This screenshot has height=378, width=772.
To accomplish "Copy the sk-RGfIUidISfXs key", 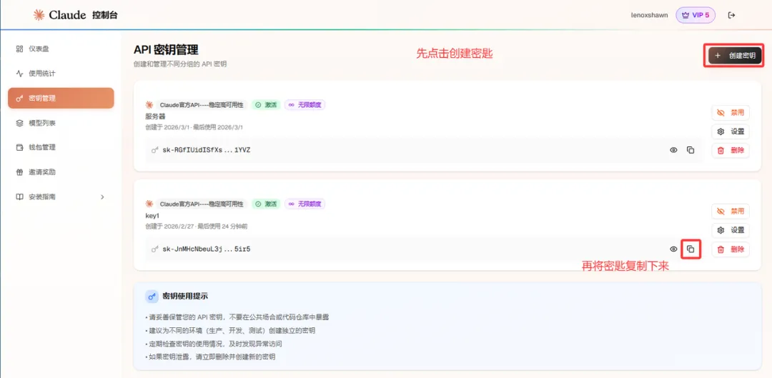I will pos(691,150).
